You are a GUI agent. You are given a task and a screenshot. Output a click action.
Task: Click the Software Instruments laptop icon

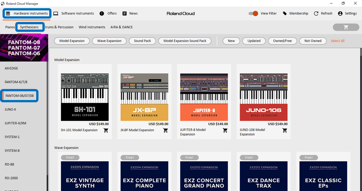(x=56, y=14)
